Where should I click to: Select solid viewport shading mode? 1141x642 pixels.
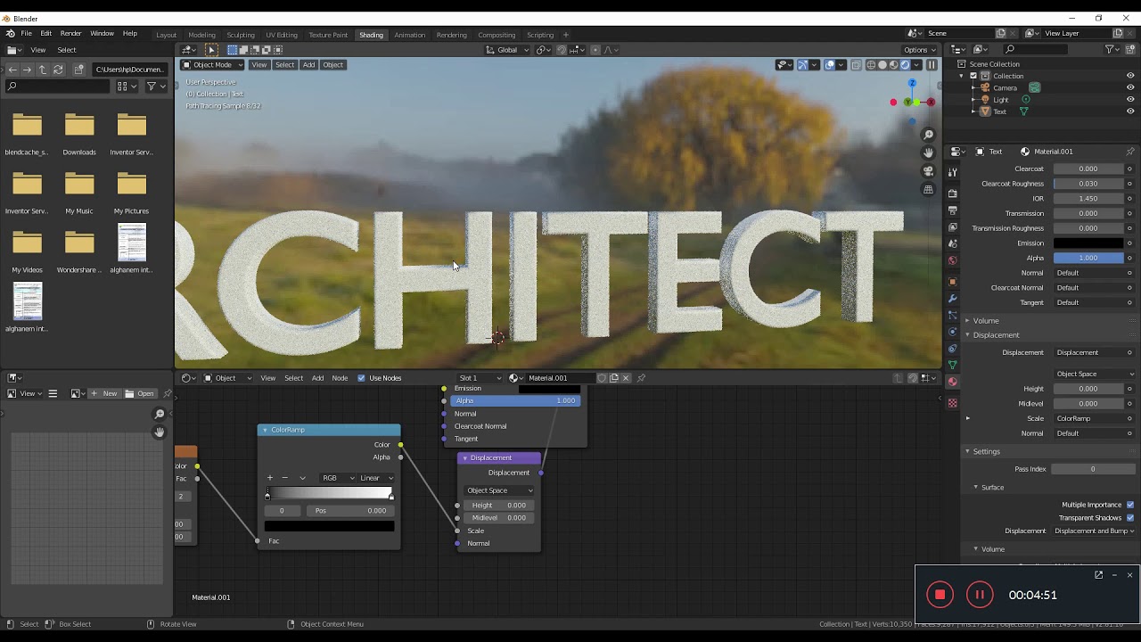pyautogui.click(x=882, y=64)
